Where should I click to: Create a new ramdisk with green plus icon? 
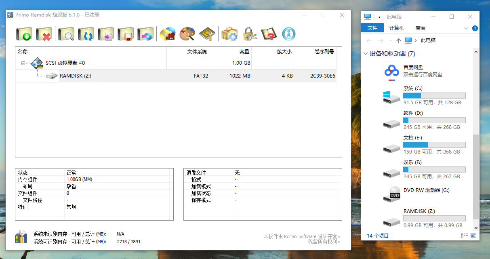(24, 34)
